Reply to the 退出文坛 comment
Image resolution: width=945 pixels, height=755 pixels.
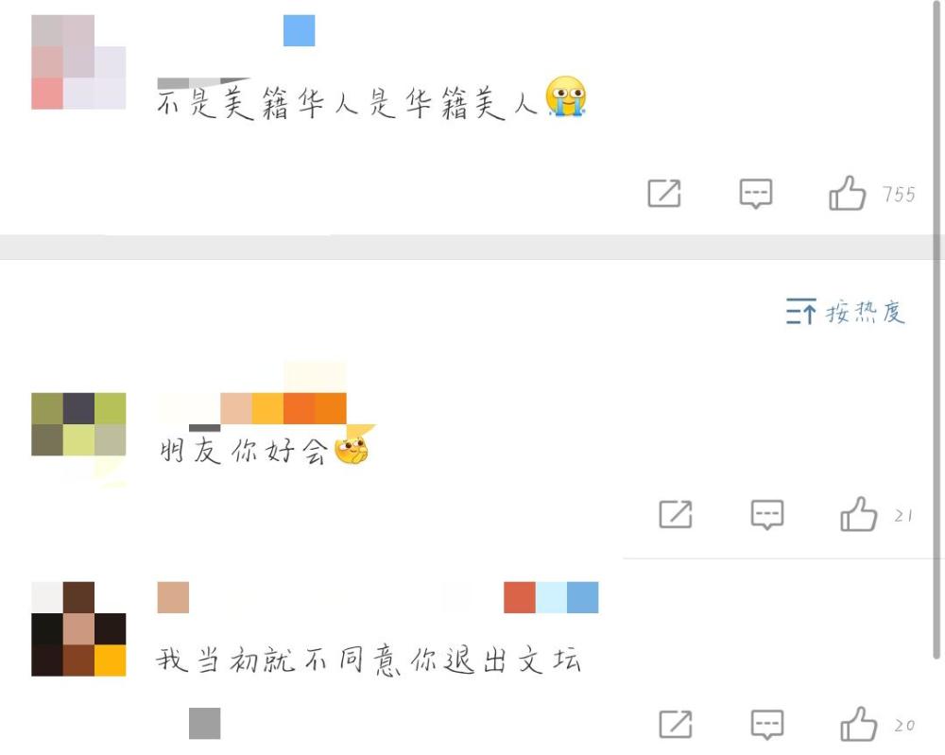767,724
